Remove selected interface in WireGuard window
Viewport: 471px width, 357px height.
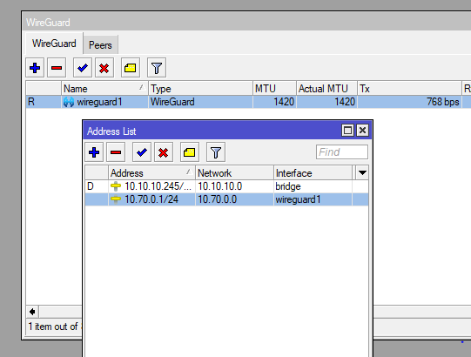click(57, 68)
